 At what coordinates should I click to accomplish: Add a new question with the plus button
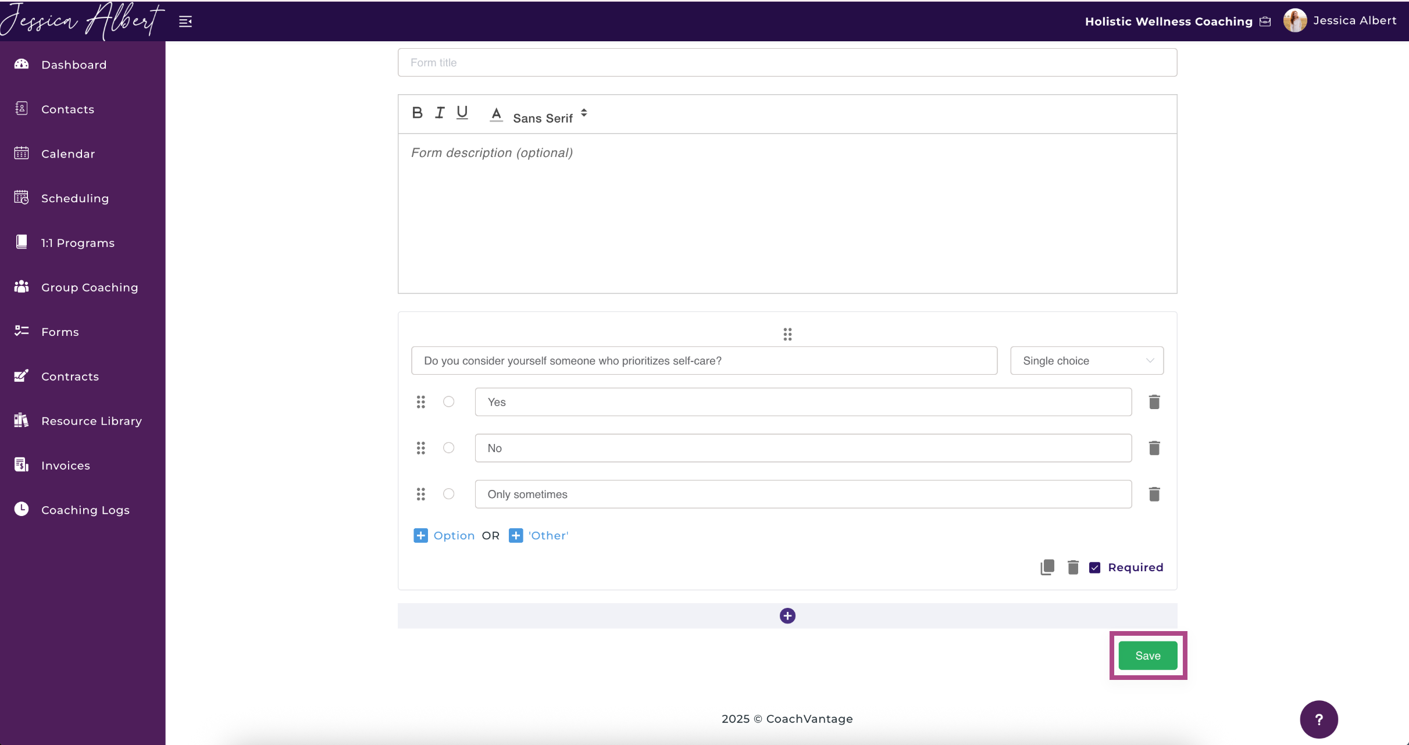787,616
